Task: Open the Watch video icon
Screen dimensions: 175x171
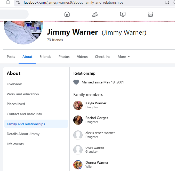Action: pos(123,14)
